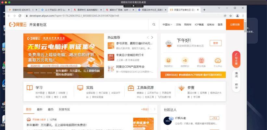Viewport: 267px width, 130px height.
Task: Show next 热议推荐 item with right arrow
Action: pyautogui.click(x=152, y=37)
